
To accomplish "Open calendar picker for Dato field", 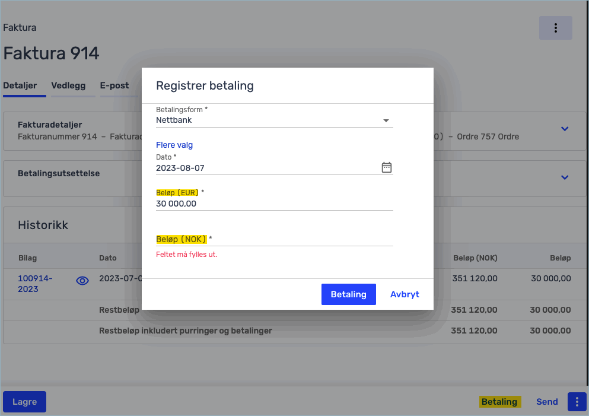I will point(387,167).
